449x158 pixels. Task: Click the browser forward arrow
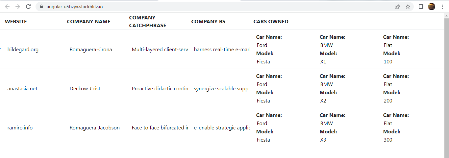[18, 7]
